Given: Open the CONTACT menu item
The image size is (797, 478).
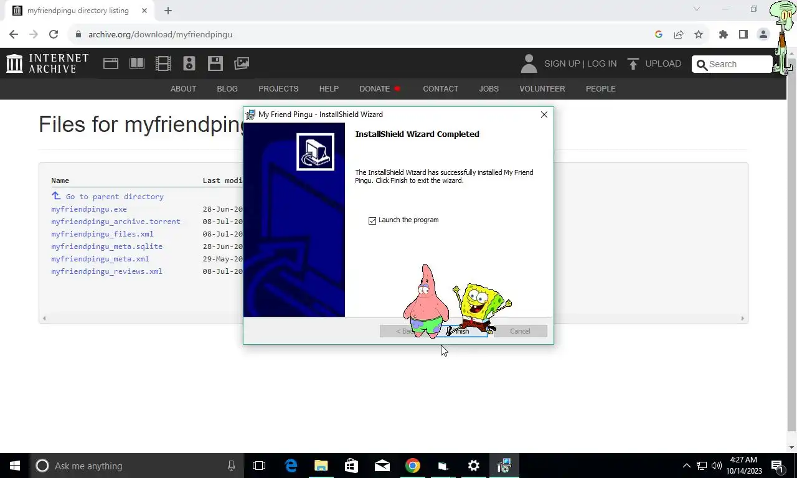Looking at the screenshot, I should (x=440, y=88).
